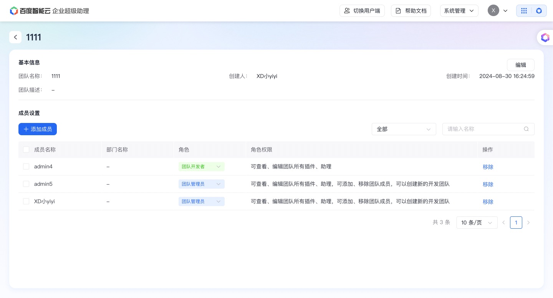Click the 添加成员 button

(38, 129)
